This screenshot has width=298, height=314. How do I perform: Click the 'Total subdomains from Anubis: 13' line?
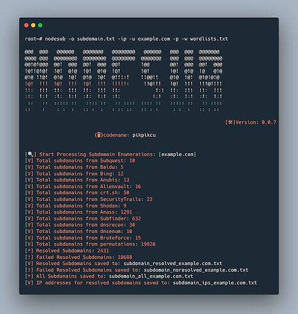tap(77, 180)
